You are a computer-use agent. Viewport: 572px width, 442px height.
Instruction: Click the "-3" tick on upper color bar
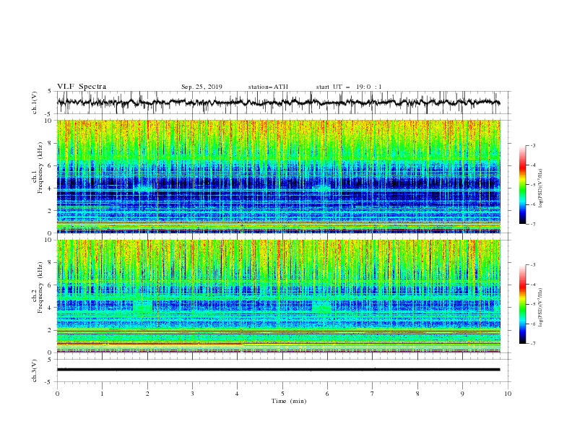tap(532, 145)
